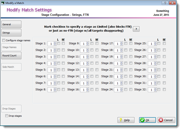This screenshot has height=131, width=182.
Task: Decrease the Stage 12 strings spinner
Action: click(88, 64)
